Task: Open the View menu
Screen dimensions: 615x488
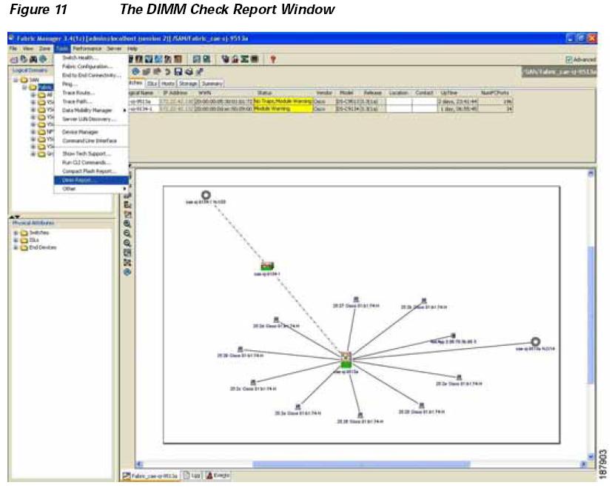Action: tap(28, 48)
